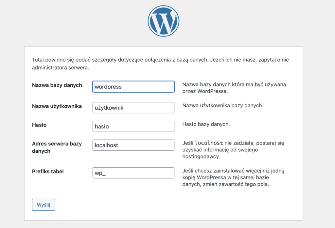Click the intro paragraph 'Tutaj powinno się podać'
The image size is (335, 228).
tap(160, 64)
